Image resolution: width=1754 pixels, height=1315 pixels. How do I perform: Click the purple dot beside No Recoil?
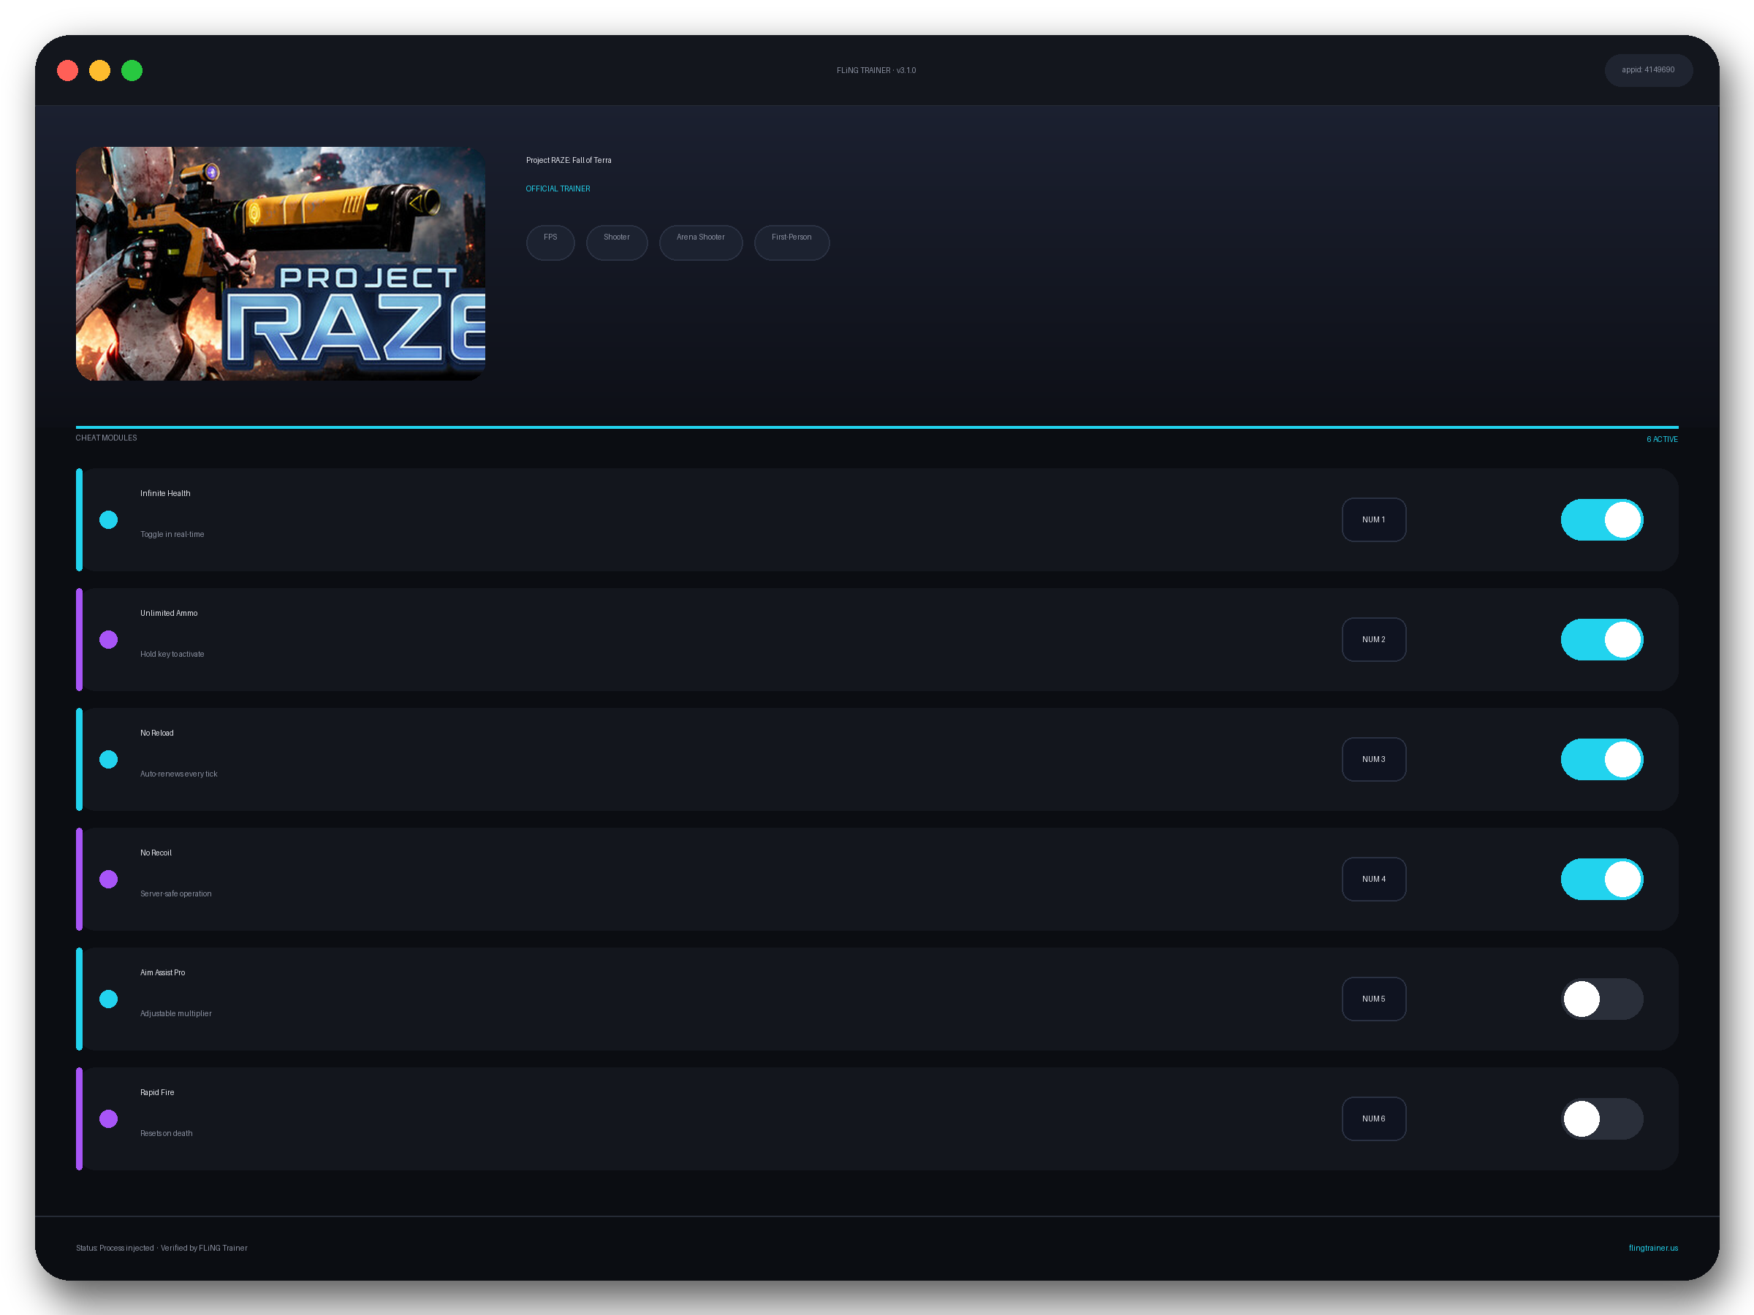tap(109, 878)
